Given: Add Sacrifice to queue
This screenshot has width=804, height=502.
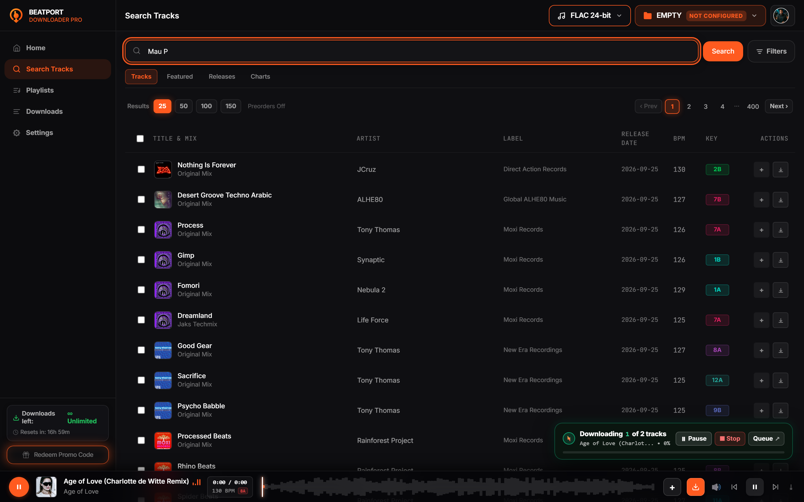Looking at the screenshot, I should point(761,380).
